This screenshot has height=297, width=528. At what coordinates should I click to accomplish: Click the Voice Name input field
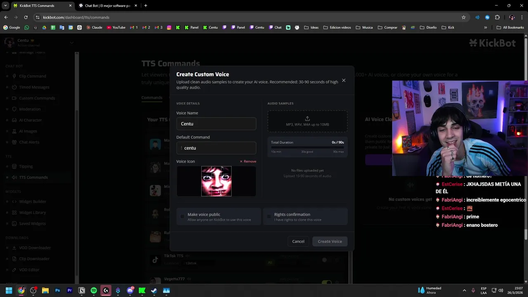216,124
